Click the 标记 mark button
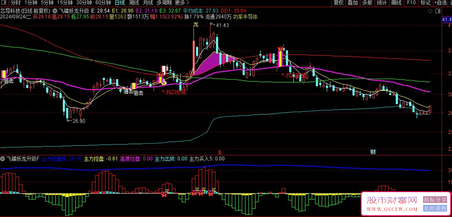 point(425,3)
